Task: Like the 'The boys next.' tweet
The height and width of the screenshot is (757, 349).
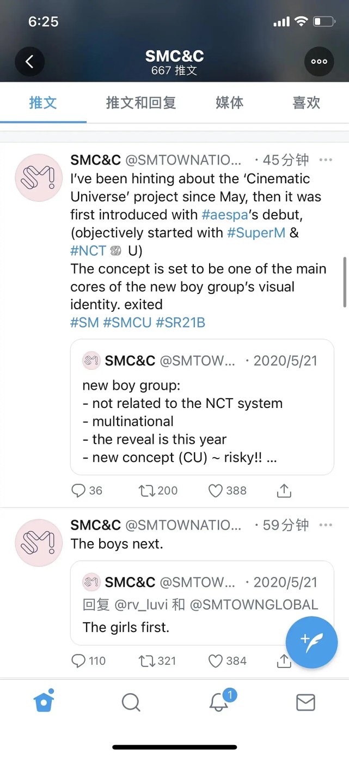Action: (216, 661)
